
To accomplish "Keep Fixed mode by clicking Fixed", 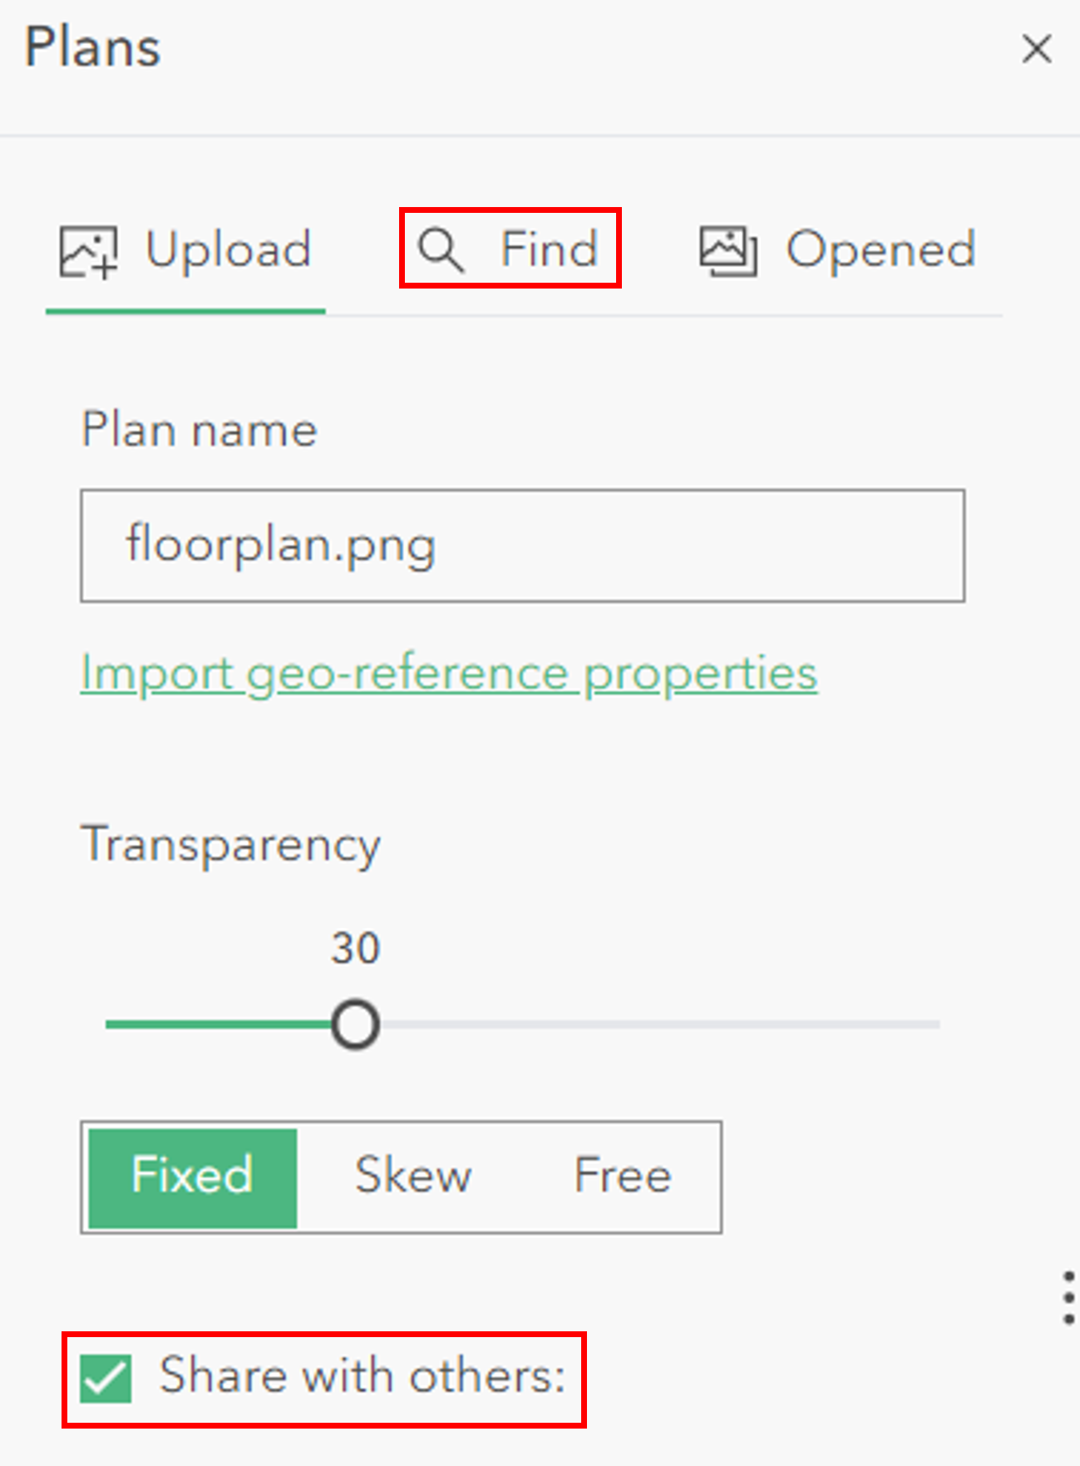I will point(190,1174).
